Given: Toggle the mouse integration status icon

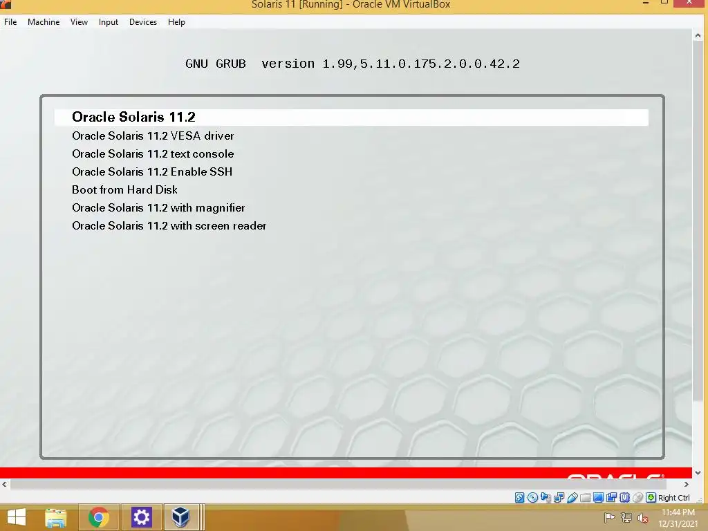Looking at the screenshot, I should coord(637,498).
